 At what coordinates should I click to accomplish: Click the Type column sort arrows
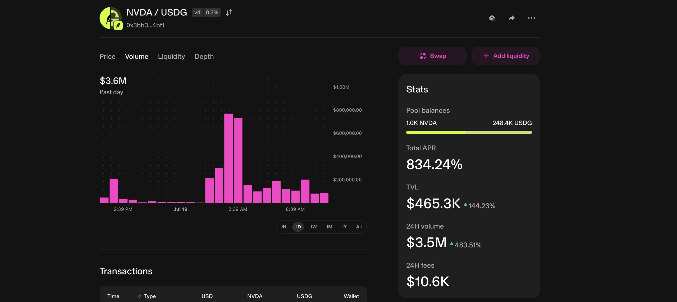tap(139, 296)
